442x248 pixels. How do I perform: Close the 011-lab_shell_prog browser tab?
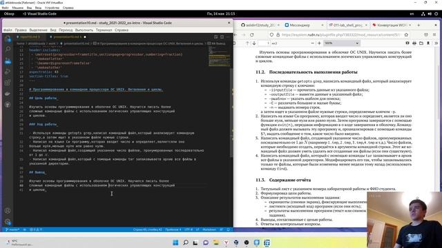(366, 25)
